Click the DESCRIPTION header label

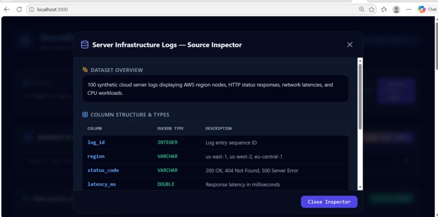click(x=218, y=129)
